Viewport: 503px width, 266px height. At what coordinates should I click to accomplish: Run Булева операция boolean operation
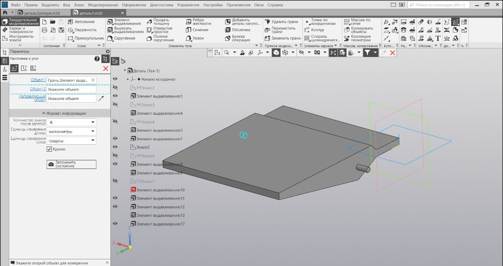[x=238, y=38]
